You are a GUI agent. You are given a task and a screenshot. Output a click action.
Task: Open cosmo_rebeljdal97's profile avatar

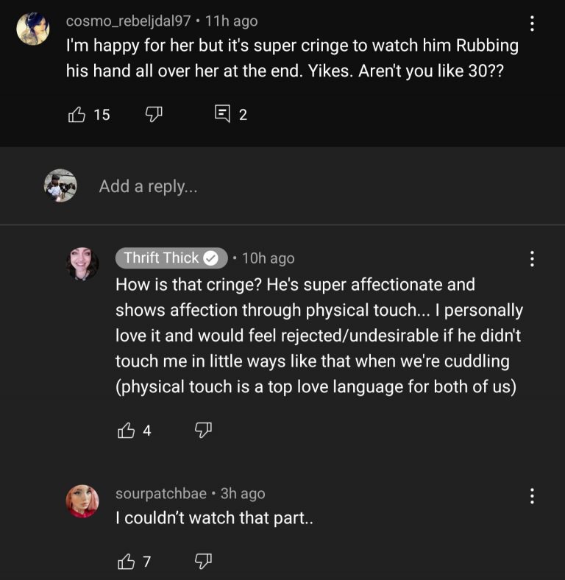coord(33,29)
